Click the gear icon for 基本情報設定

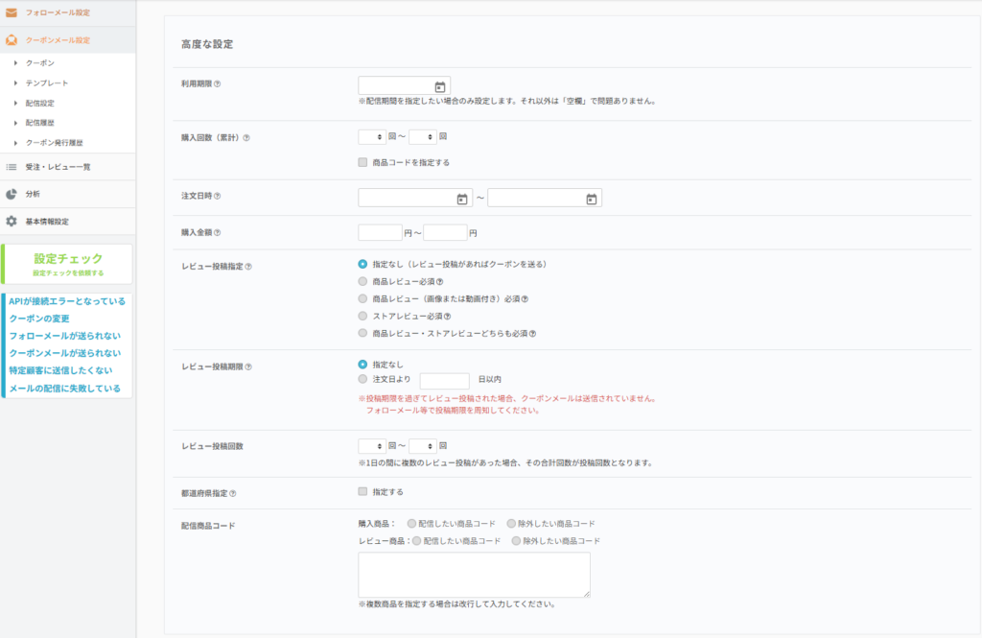[12, 222]
